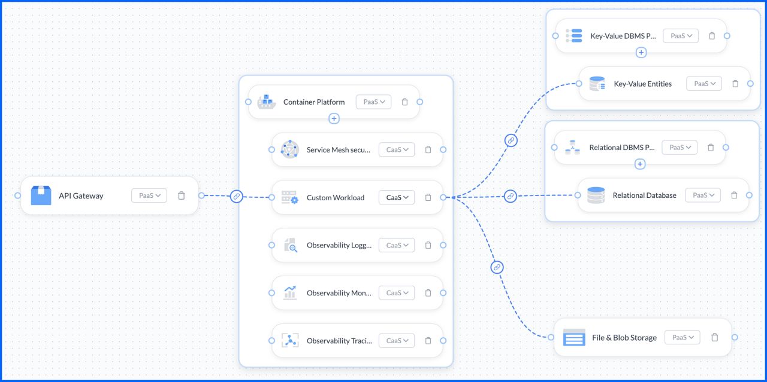This screenshot has width=767, height=382.
Task: Expand the PaaS dropdown on Relational Database
Action: pyautogui.click(x=703, y=195)
